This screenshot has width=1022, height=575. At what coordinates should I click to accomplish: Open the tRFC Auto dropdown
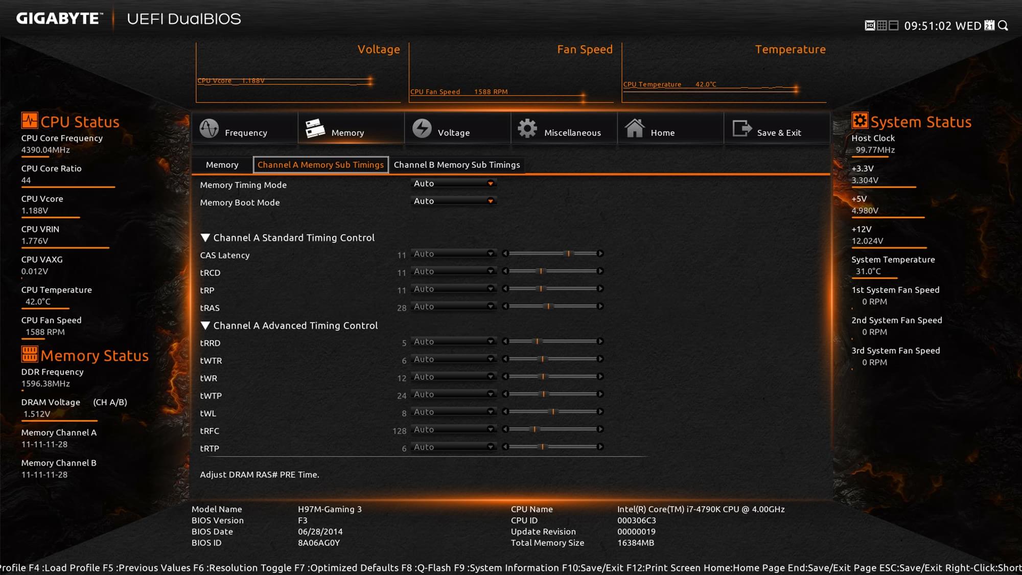pos(453,429)
